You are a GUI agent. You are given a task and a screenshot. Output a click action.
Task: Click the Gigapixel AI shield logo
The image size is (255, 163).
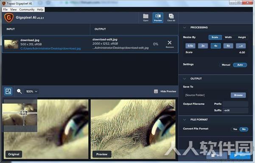9,17
